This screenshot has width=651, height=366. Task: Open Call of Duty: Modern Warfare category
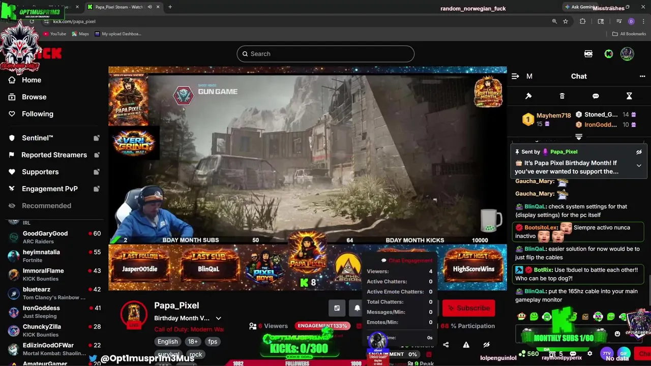tap(189, 329)
